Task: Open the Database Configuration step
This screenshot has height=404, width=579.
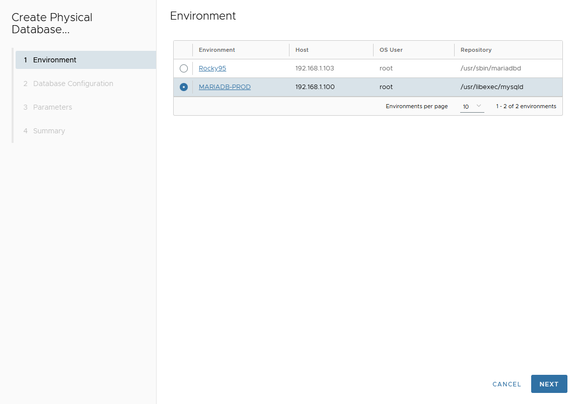Action: (x=73, y=84)
